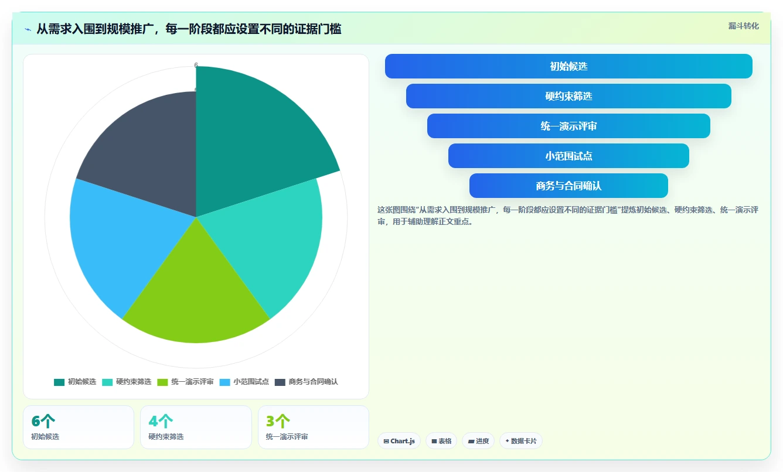Image resolution: width=783 pixels, height=472 pixels.
Task: Click the 初始候选 funnel bar
Action: click(x=568, y=66)
